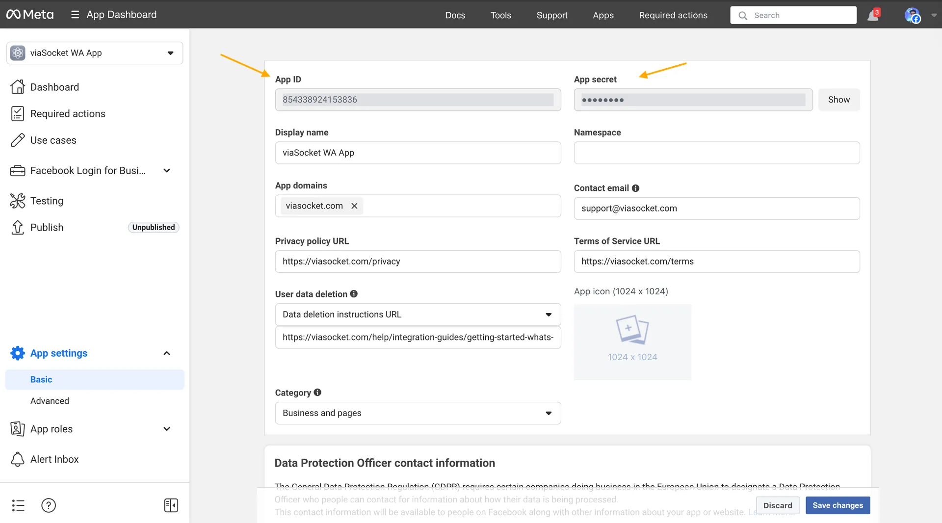Click the App roles sidebar icon
This screenshot has height=523, width=942.
coord(18,429)
